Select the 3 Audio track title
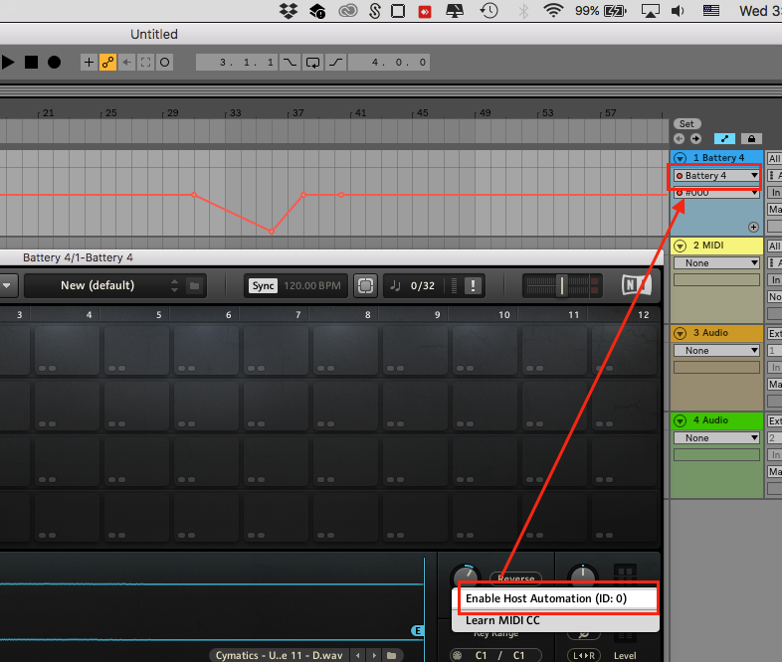Viewport: 782px width, 662px height. coord(710,332)
